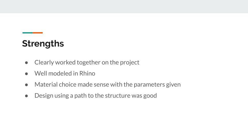Click the teal accent line above title

click(x=27, y=33)
